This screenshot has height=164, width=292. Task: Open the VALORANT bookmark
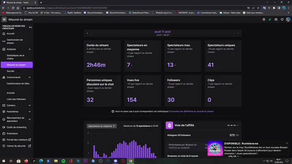[x=185, y=13]
